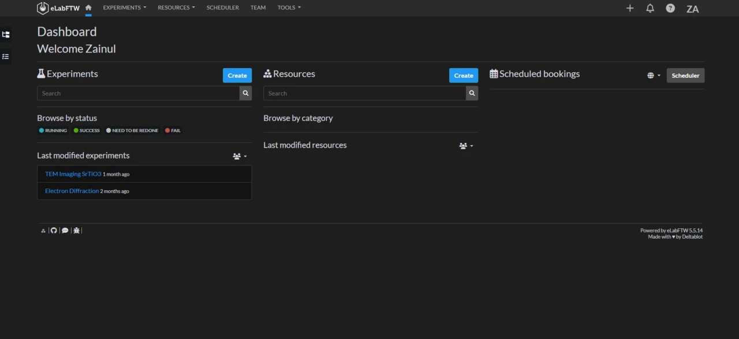Open the plus create-new icon in navbar
The height and width of the screenshot is (339, 739).
[630, 8]
